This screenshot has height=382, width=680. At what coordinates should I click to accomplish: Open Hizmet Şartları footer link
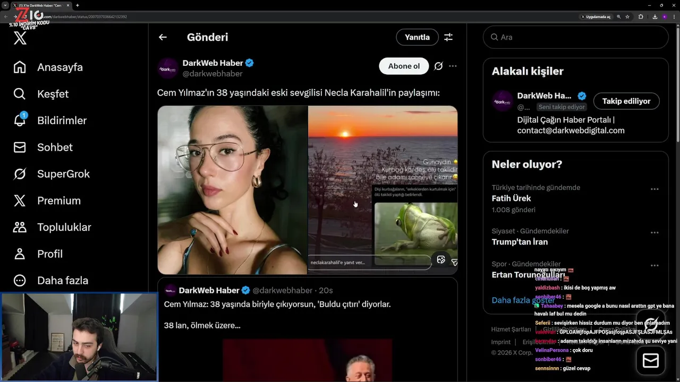coord(511,329)
